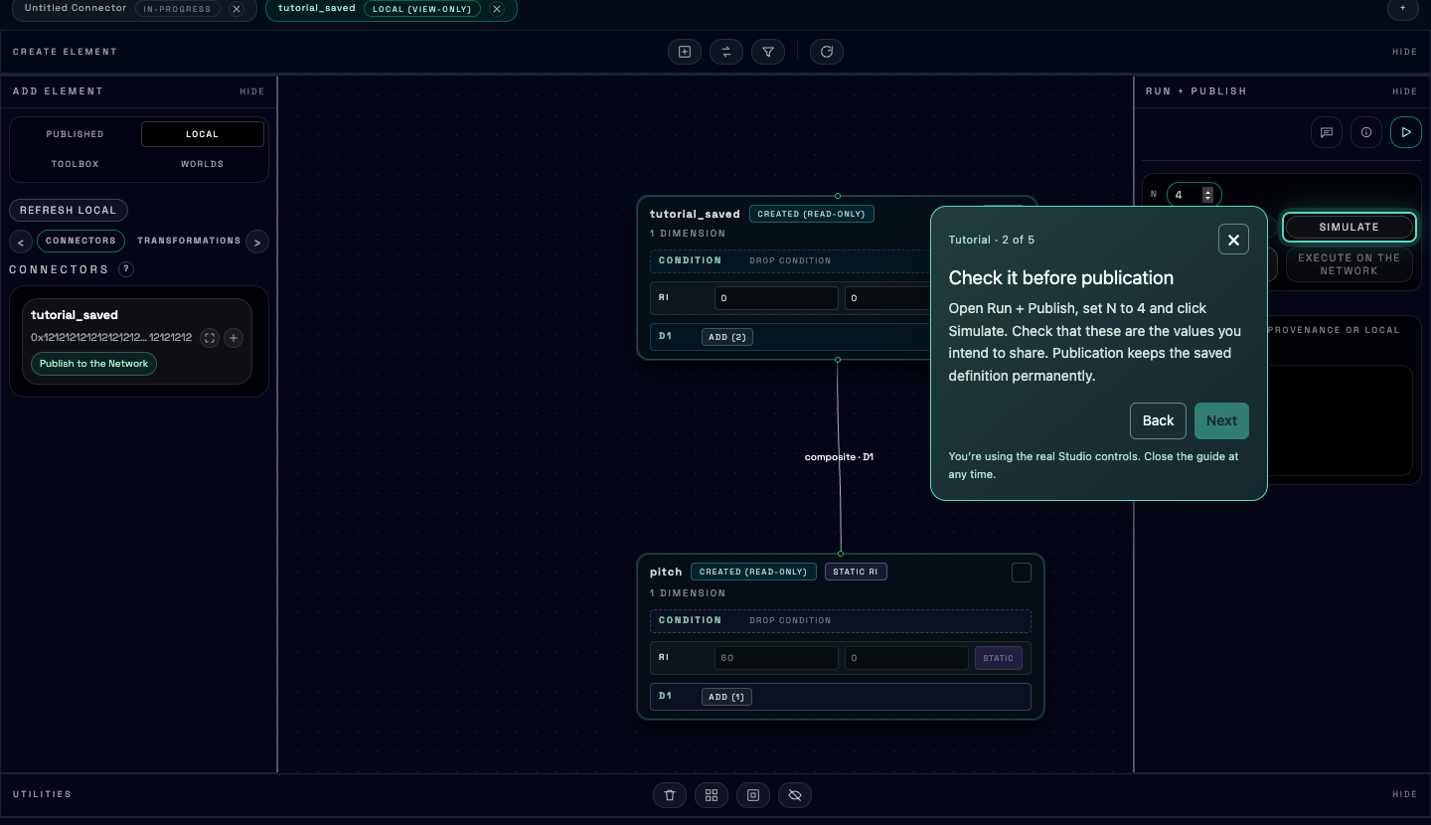Select the tutorial_saved connector card title
The width and height of the screenshot is (1431, 825).
pos(75,315)
